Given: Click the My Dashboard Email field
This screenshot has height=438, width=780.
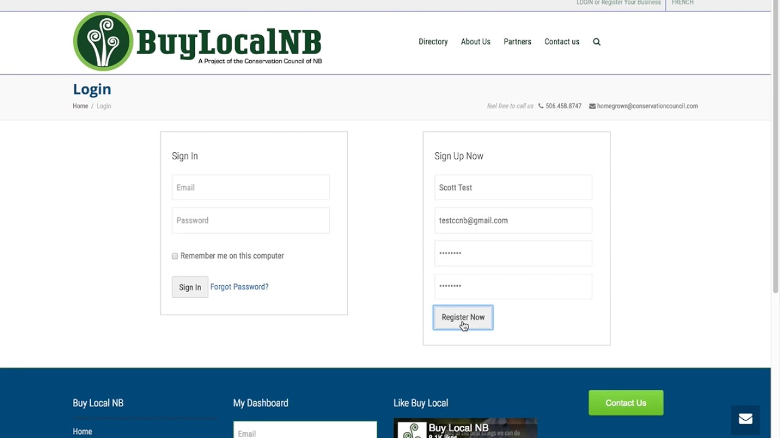Looking at the screenshot, I should coord(305,430).
